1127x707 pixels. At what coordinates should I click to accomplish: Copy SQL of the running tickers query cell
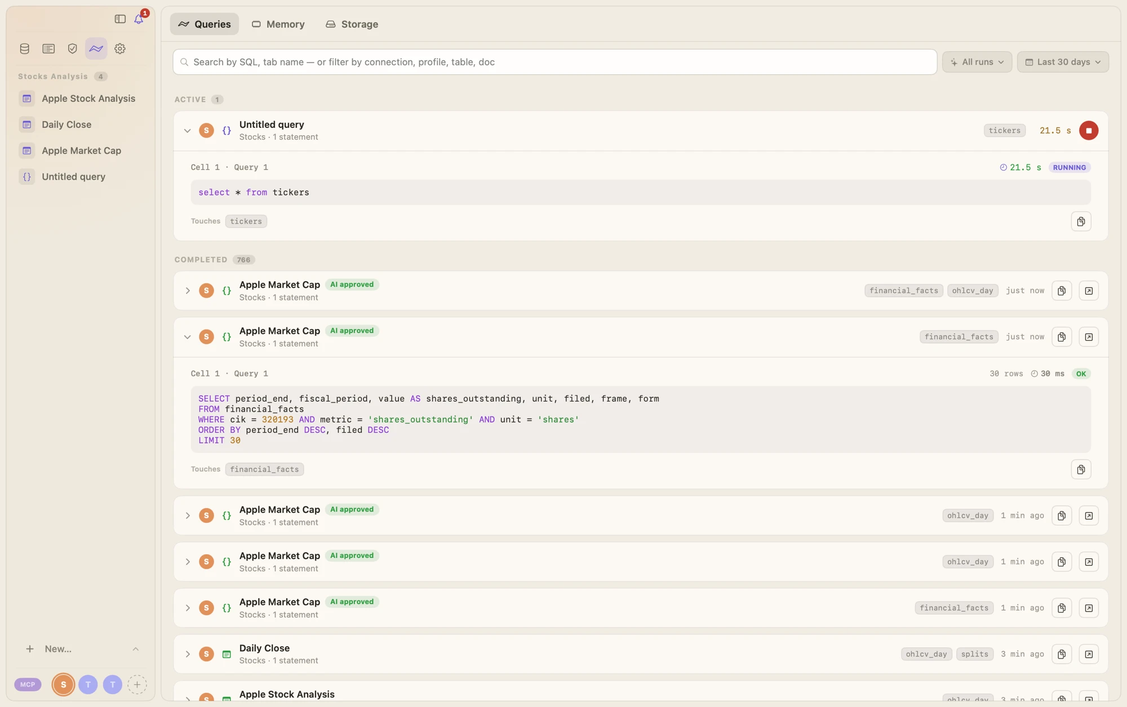coord(1081,221)
